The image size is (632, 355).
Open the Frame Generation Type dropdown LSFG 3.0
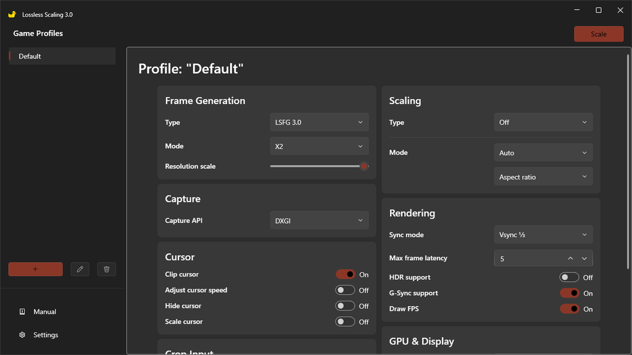point(319,123)
